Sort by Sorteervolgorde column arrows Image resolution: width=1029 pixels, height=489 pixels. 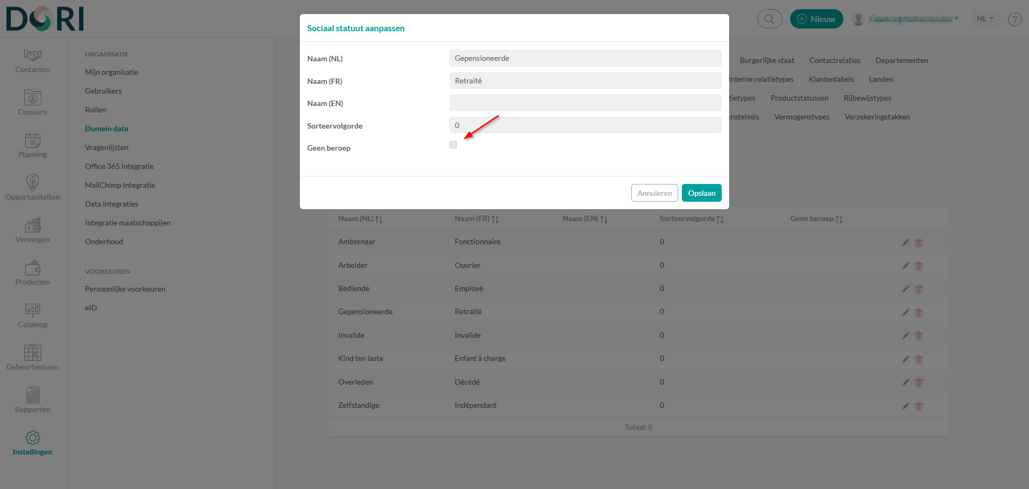(x=720, y=219)
